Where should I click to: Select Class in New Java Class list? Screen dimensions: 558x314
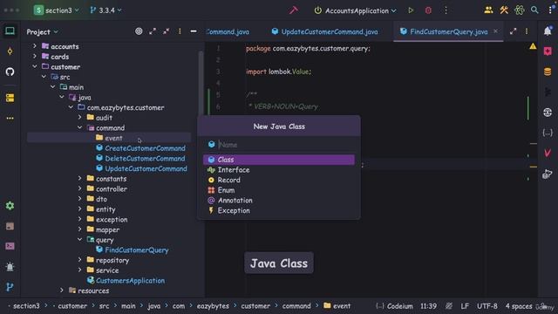279,160
